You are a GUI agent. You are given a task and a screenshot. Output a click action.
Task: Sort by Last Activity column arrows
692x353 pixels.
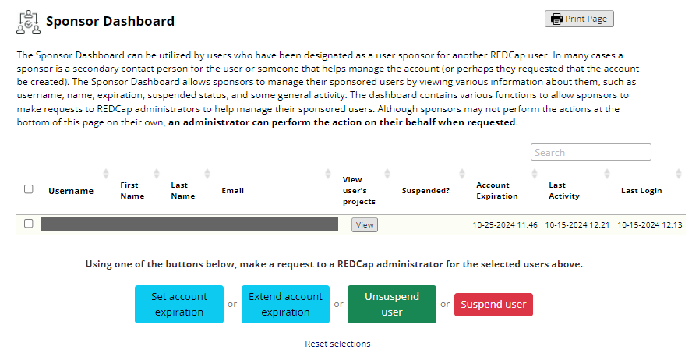tap(606, 173)
